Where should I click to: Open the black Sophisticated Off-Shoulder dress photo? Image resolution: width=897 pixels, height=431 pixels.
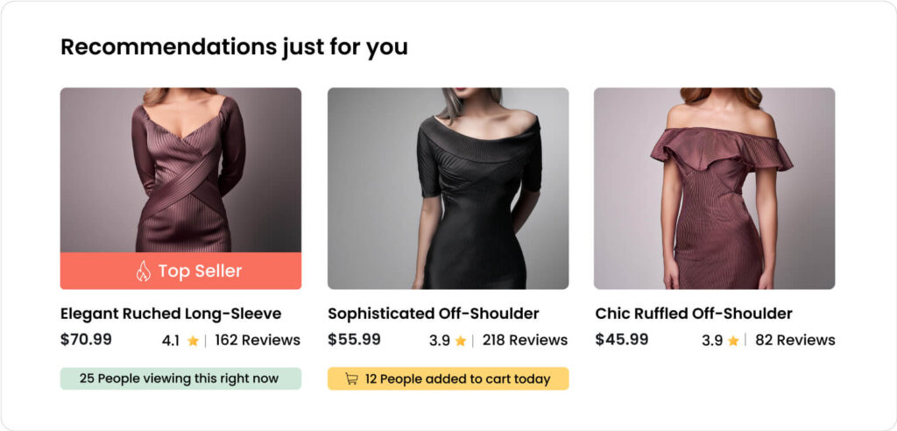coord(448,187)
